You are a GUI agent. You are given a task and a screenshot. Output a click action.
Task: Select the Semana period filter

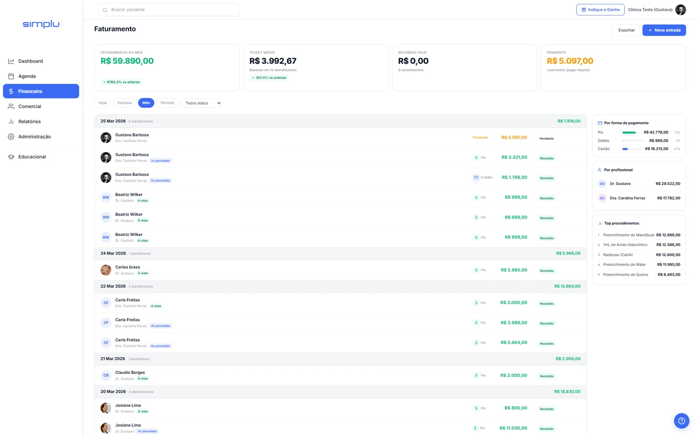(x=124, y=103)
